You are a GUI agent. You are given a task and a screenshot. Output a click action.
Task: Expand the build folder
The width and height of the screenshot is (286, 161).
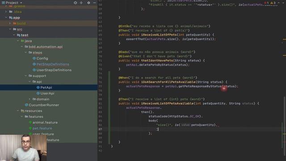(x=10, y=23)
